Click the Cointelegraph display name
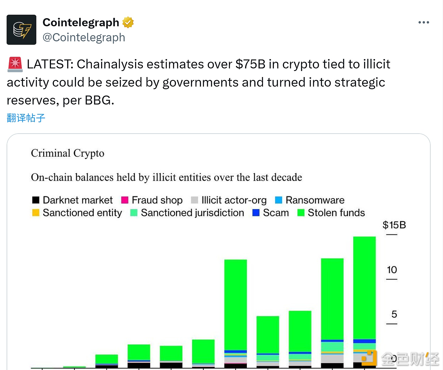The image size is (443, 370). pos(81,23)
